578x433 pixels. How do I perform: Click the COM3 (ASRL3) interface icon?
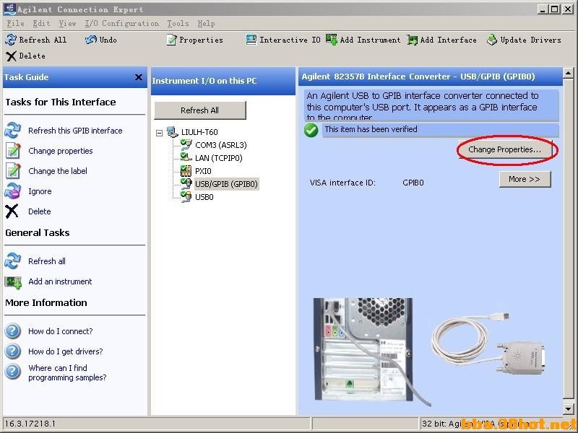tap(186, 145)
